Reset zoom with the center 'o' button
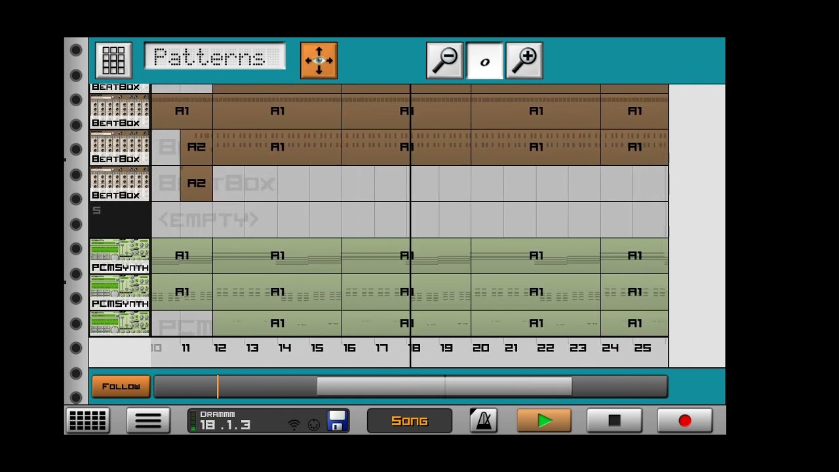 (484, 61)
